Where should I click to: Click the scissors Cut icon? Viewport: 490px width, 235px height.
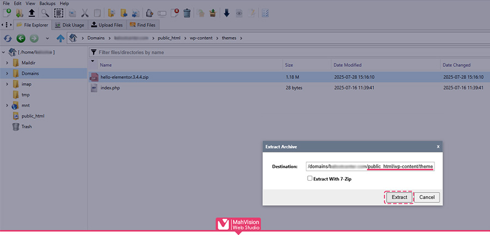tap(85, 13)
